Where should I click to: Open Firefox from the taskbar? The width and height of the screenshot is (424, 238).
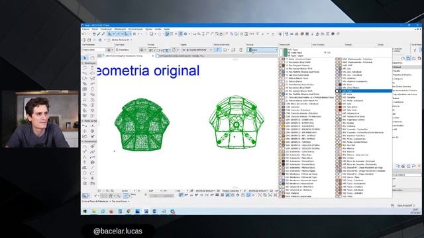tap(111, 212)
